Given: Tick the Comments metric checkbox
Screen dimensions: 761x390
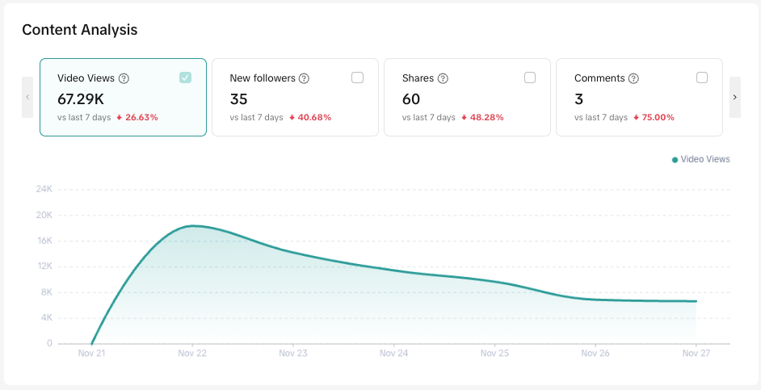Looking at the screenshot, I should click(x=702, y=78).
